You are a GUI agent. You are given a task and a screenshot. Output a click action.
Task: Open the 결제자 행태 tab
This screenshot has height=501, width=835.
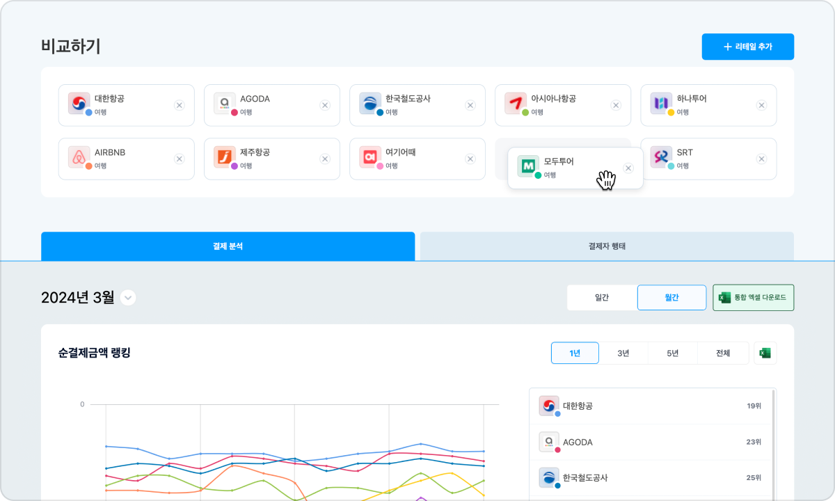(x=607, y=246)
